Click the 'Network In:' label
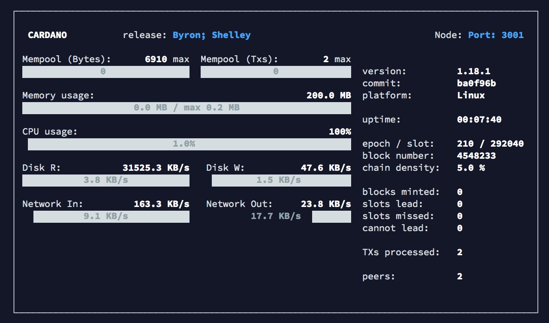The height and width of the screenshot is (323, 549). point(52,204)
